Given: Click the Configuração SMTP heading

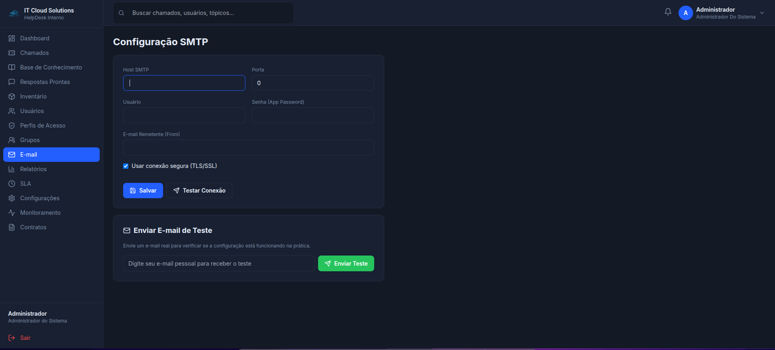Looking at the screenshot, I should (161, 42).
